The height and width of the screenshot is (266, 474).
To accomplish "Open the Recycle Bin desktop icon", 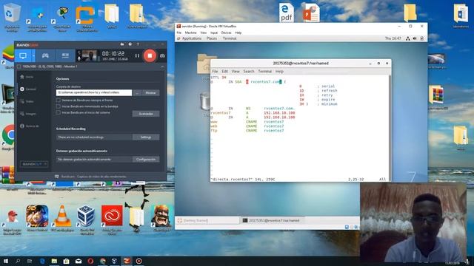I will tap(12, 17).
